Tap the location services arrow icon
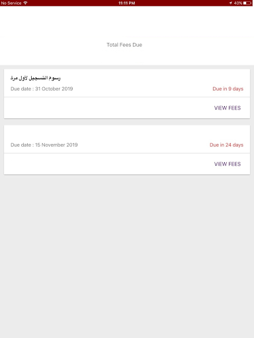 tap(230, 3)
